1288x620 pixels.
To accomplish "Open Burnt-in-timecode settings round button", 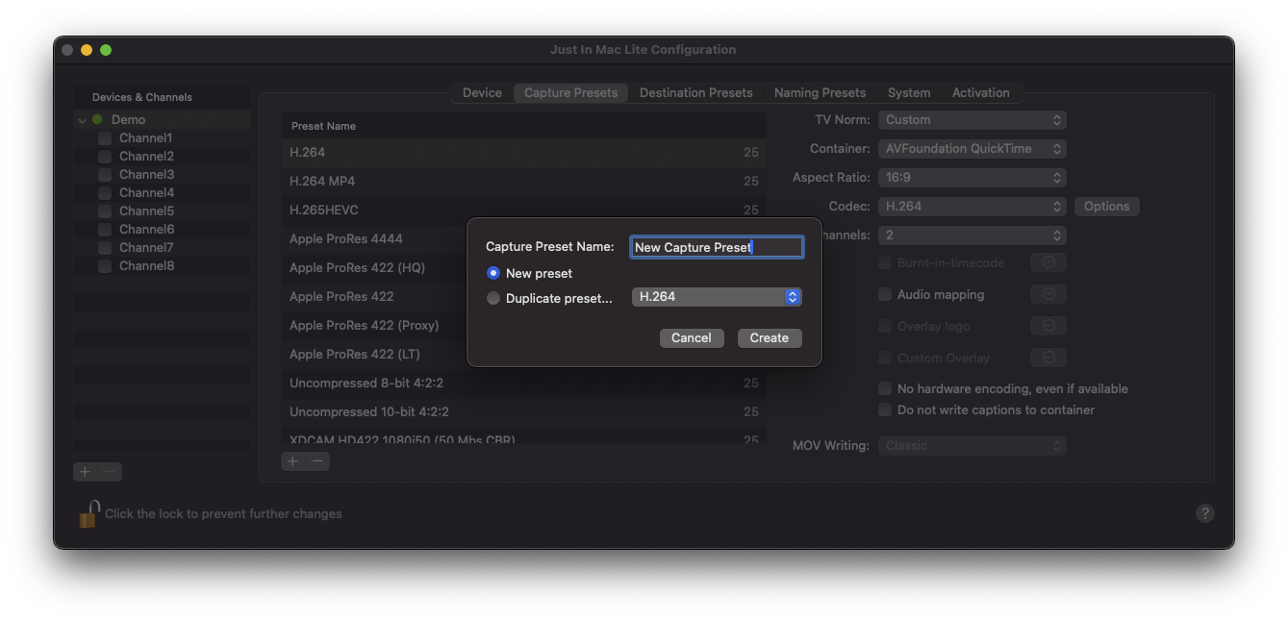I will pyautogui.click(x=1048, y=262).
